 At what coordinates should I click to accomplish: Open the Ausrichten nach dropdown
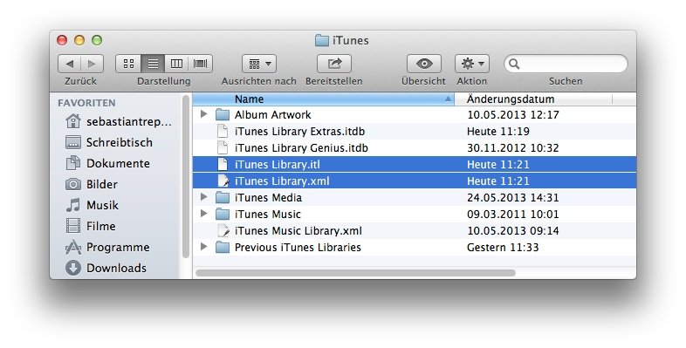(259, 64)
